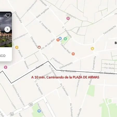This screenshot has height=117, width=117.
Task: Open the yellow shop marker near Pumapaccha
Action: (92, 49)
